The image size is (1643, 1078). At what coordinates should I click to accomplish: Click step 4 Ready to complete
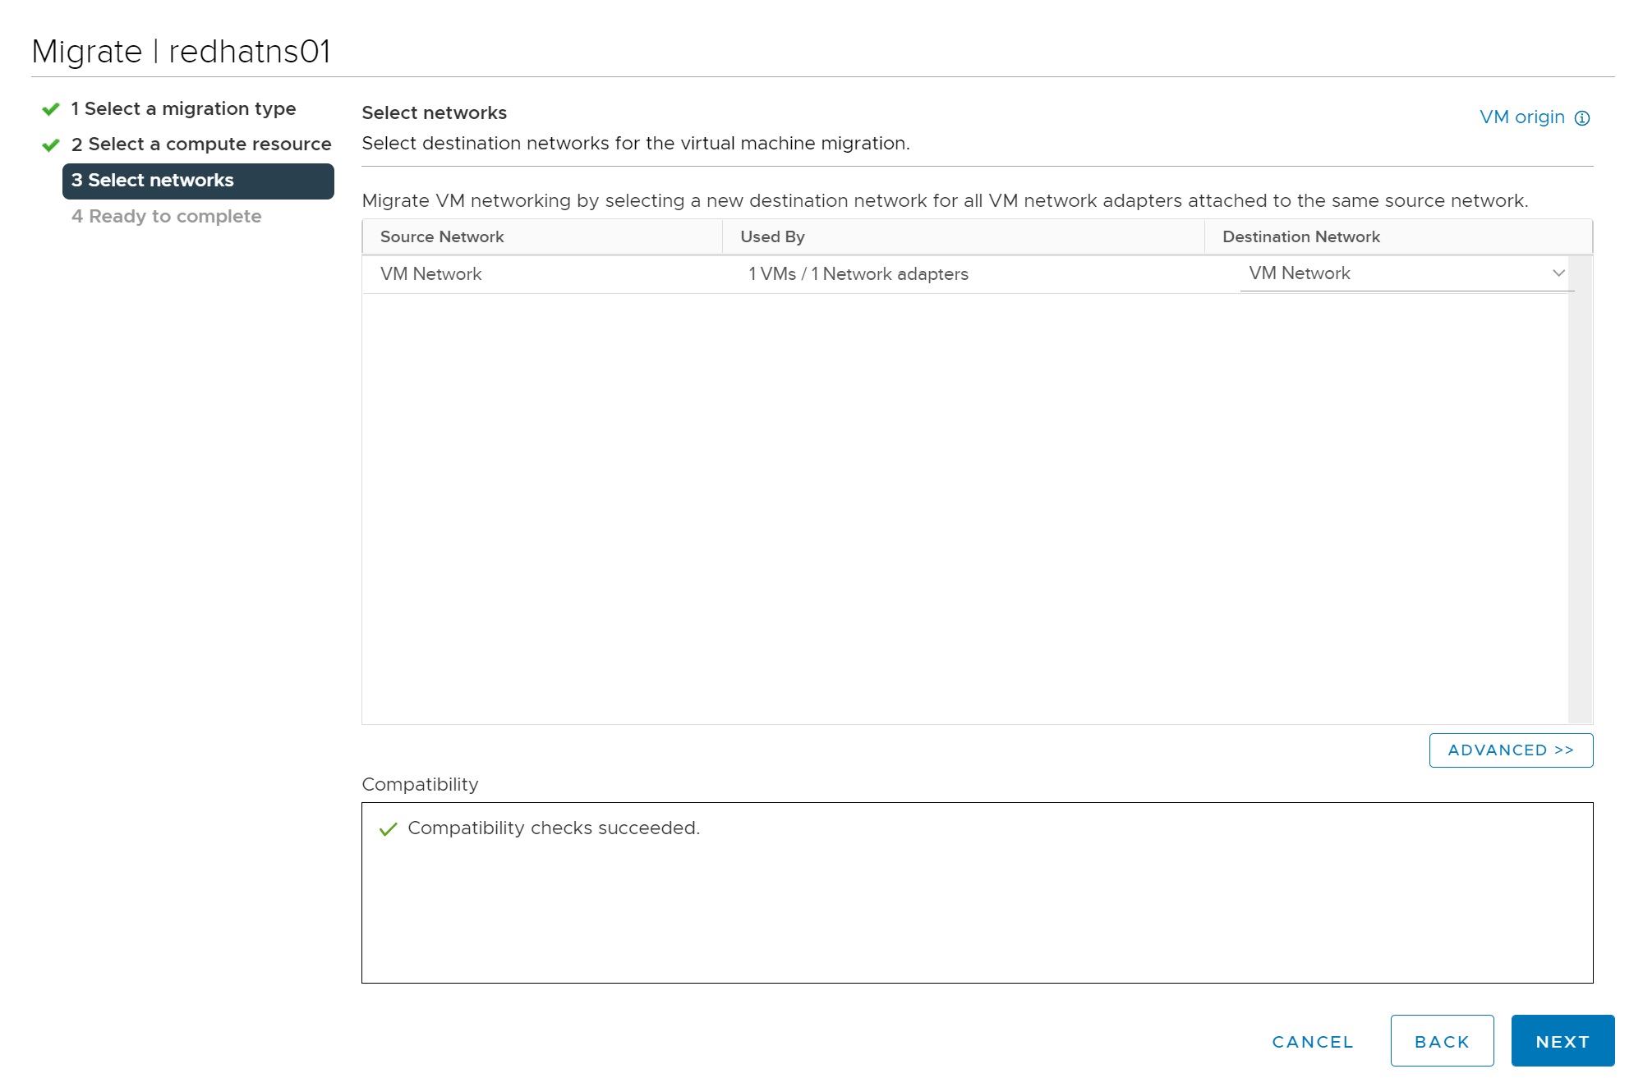coord(167,217)
